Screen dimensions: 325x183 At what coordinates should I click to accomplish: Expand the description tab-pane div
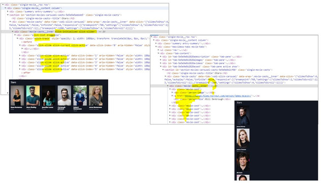pos(161,56)
